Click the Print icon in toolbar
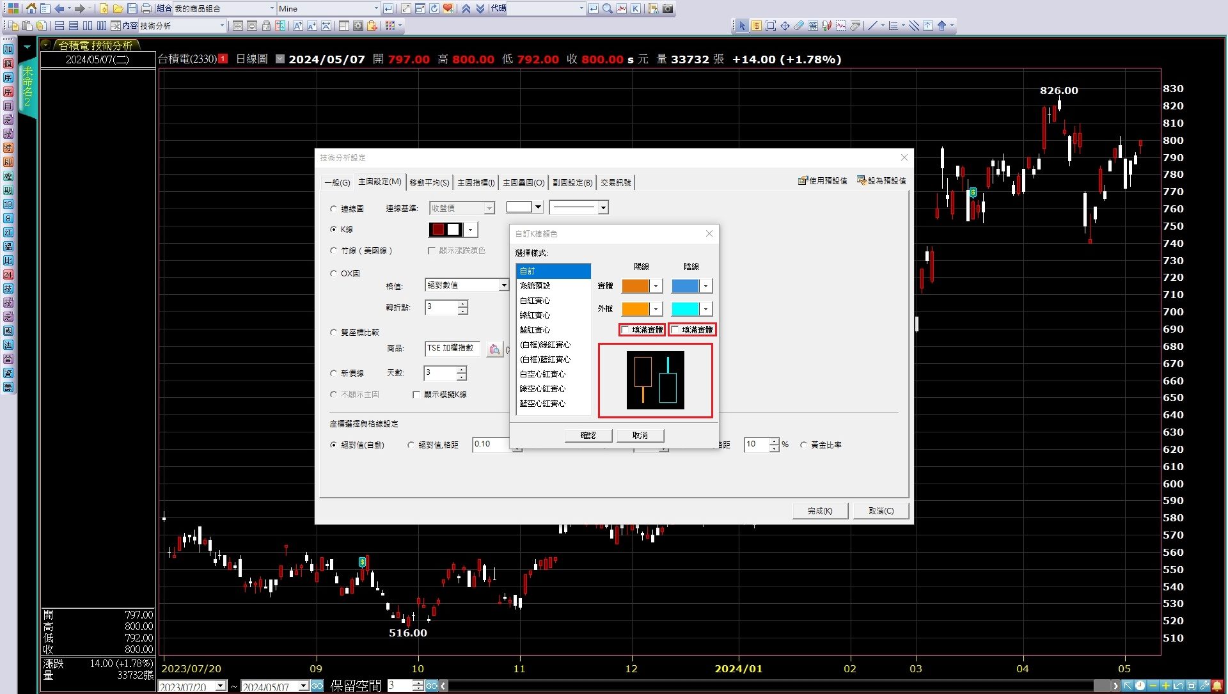 click(x=146, y=8)
